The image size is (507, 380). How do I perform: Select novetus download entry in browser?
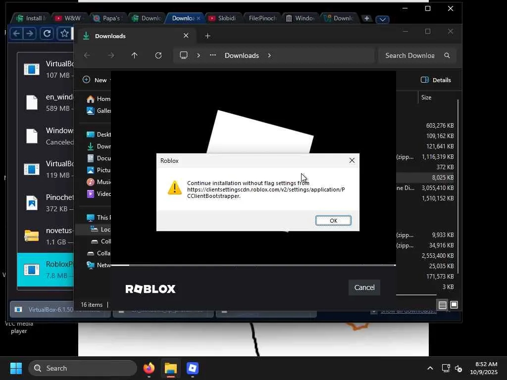pyautogui.click(x=46, y=236)
